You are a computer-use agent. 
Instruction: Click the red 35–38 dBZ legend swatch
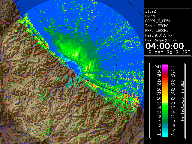(x=165, y=76)
